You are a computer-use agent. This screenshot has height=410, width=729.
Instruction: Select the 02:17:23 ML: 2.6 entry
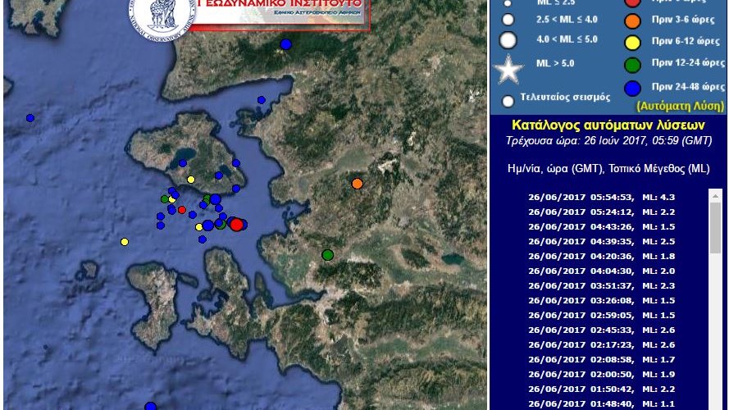(x=601, y=345)
